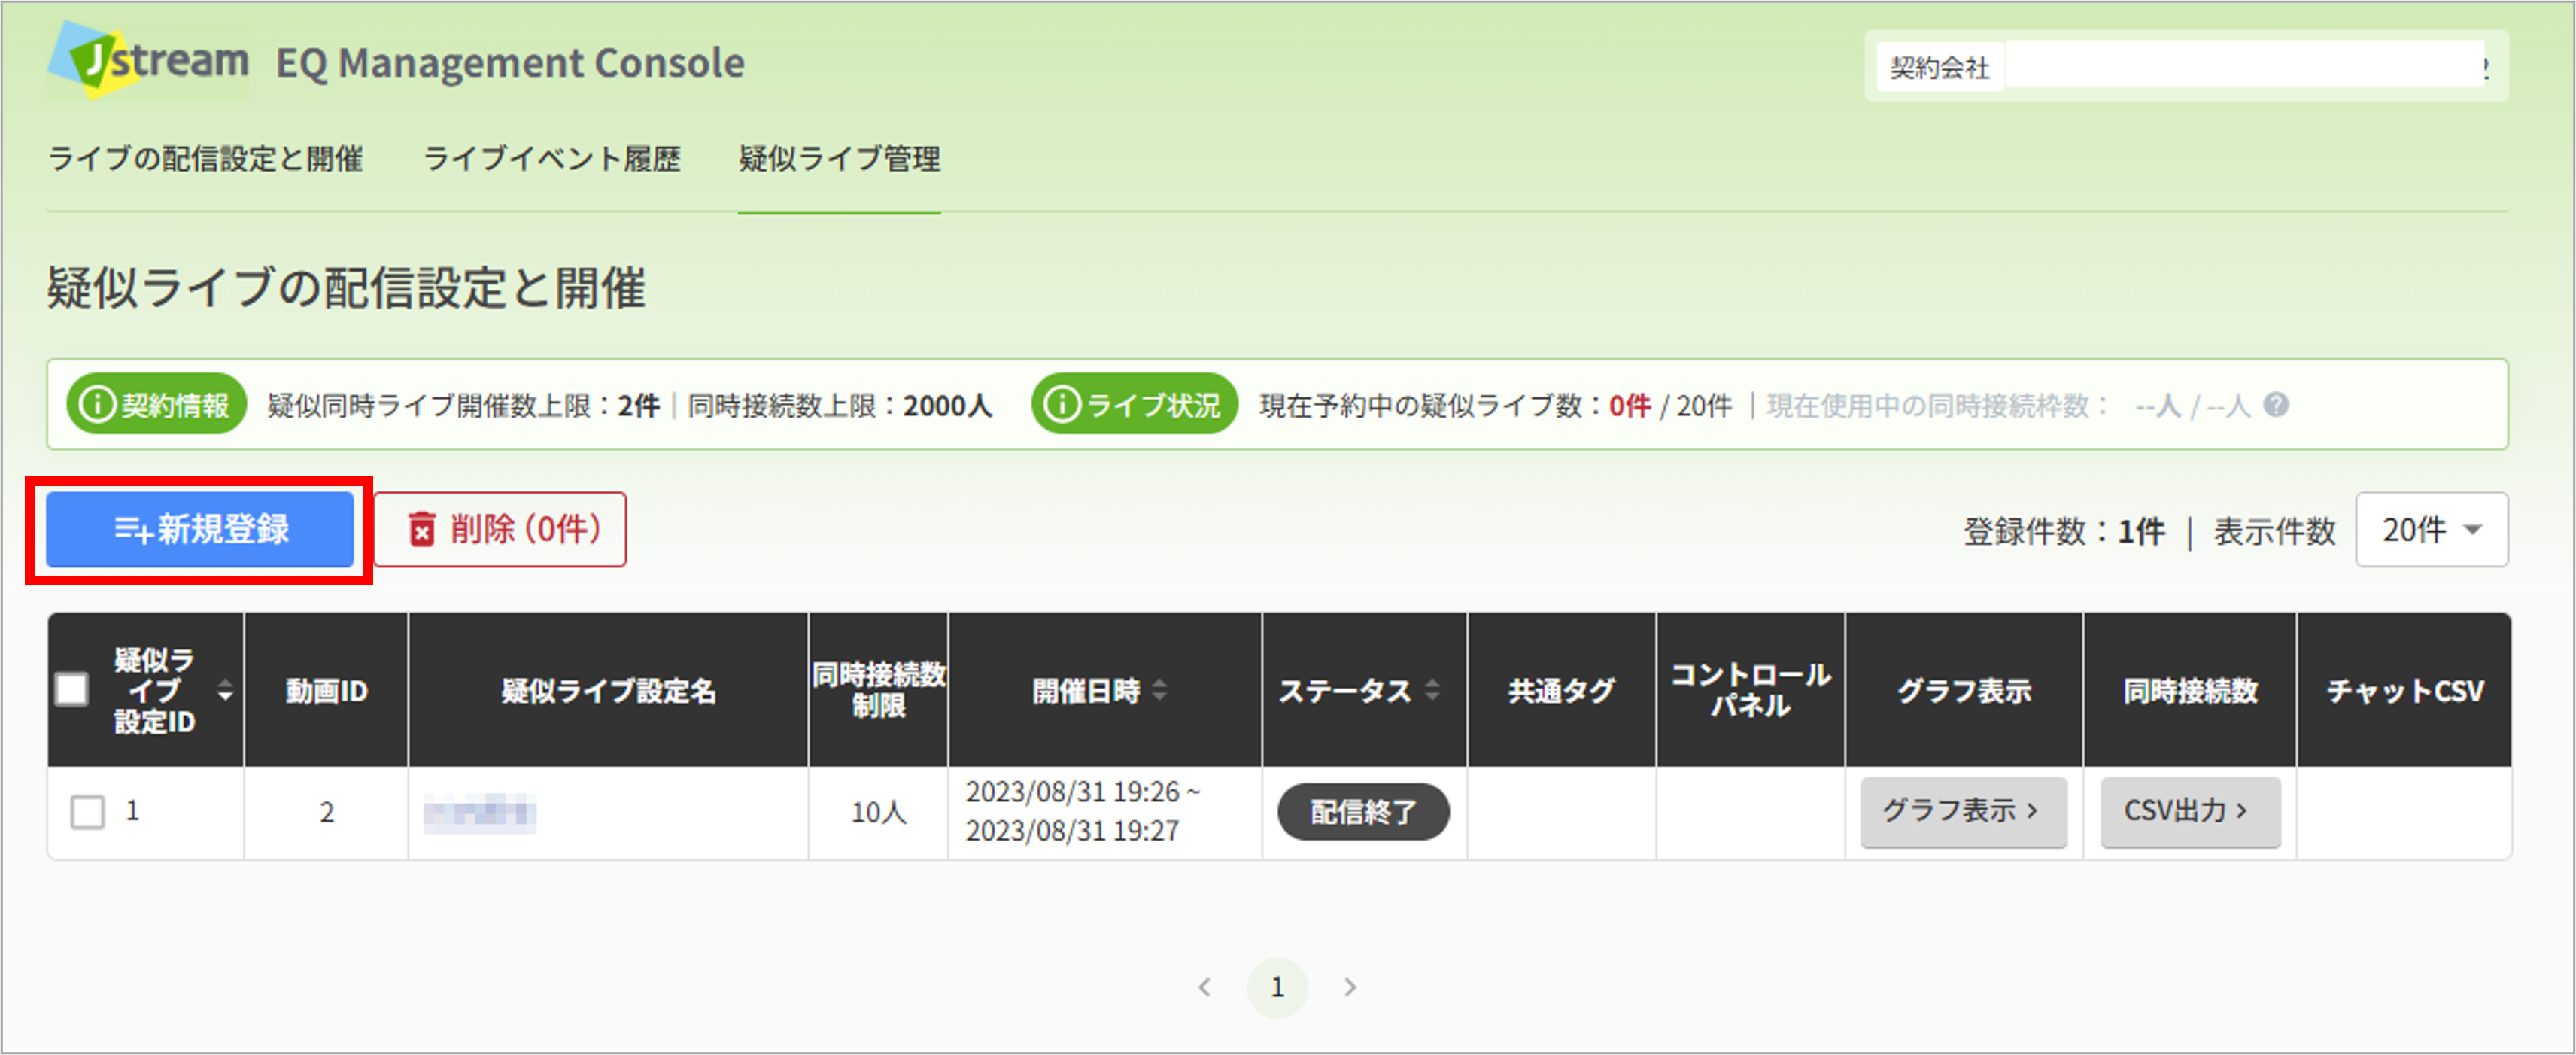
Task: Click the 動画ID column header
Action: tap(327, 690)
